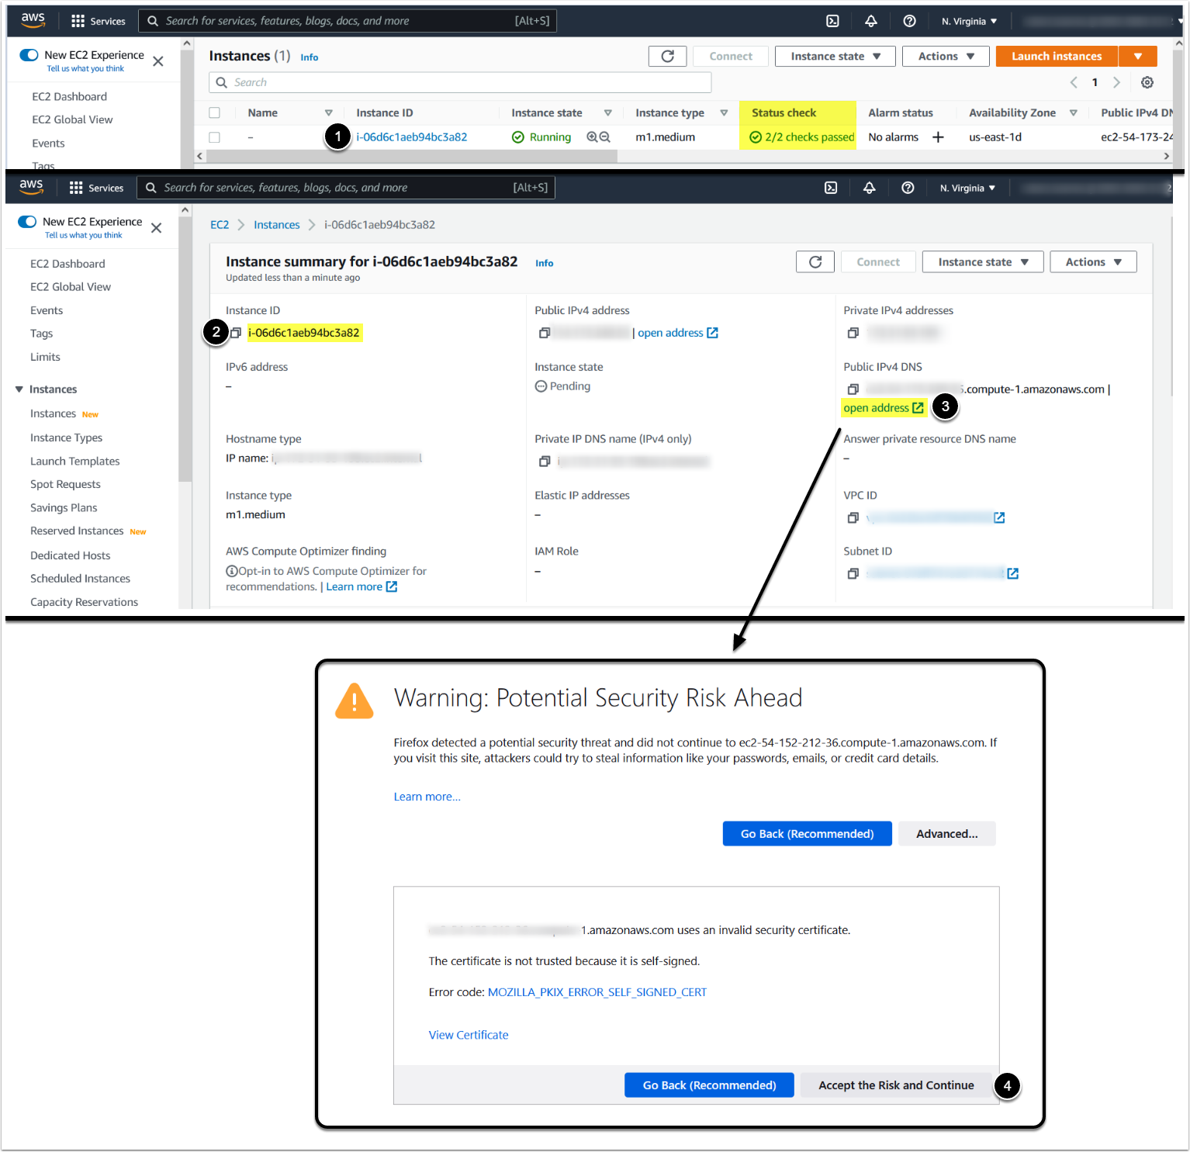Open CloudShell icon in top console header

pyautogui.click(x=832, y=21)
